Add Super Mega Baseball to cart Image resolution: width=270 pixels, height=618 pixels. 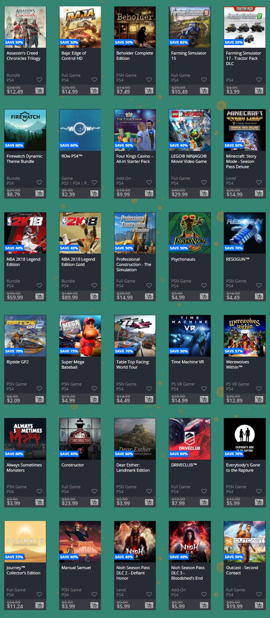coord(95,399)
